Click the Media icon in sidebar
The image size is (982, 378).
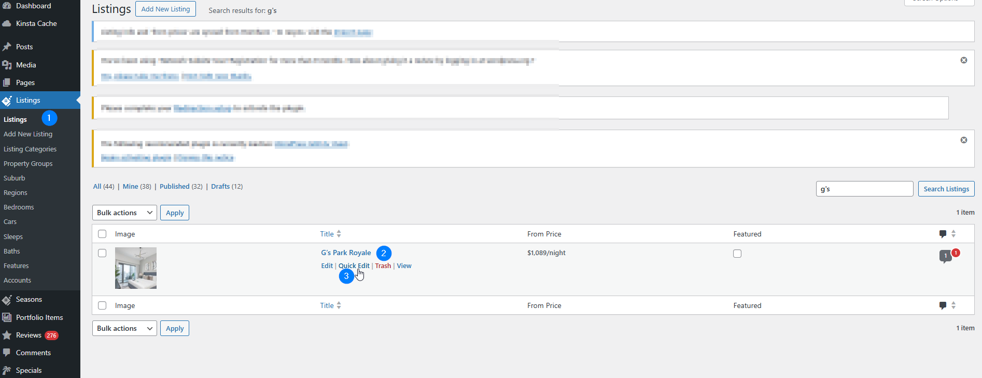(7, 65)
